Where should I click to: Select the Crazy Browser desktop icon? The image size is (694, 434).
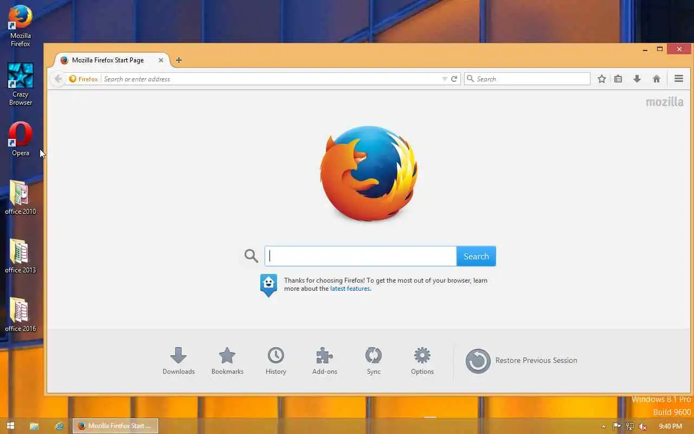click(x=21, y=84)
